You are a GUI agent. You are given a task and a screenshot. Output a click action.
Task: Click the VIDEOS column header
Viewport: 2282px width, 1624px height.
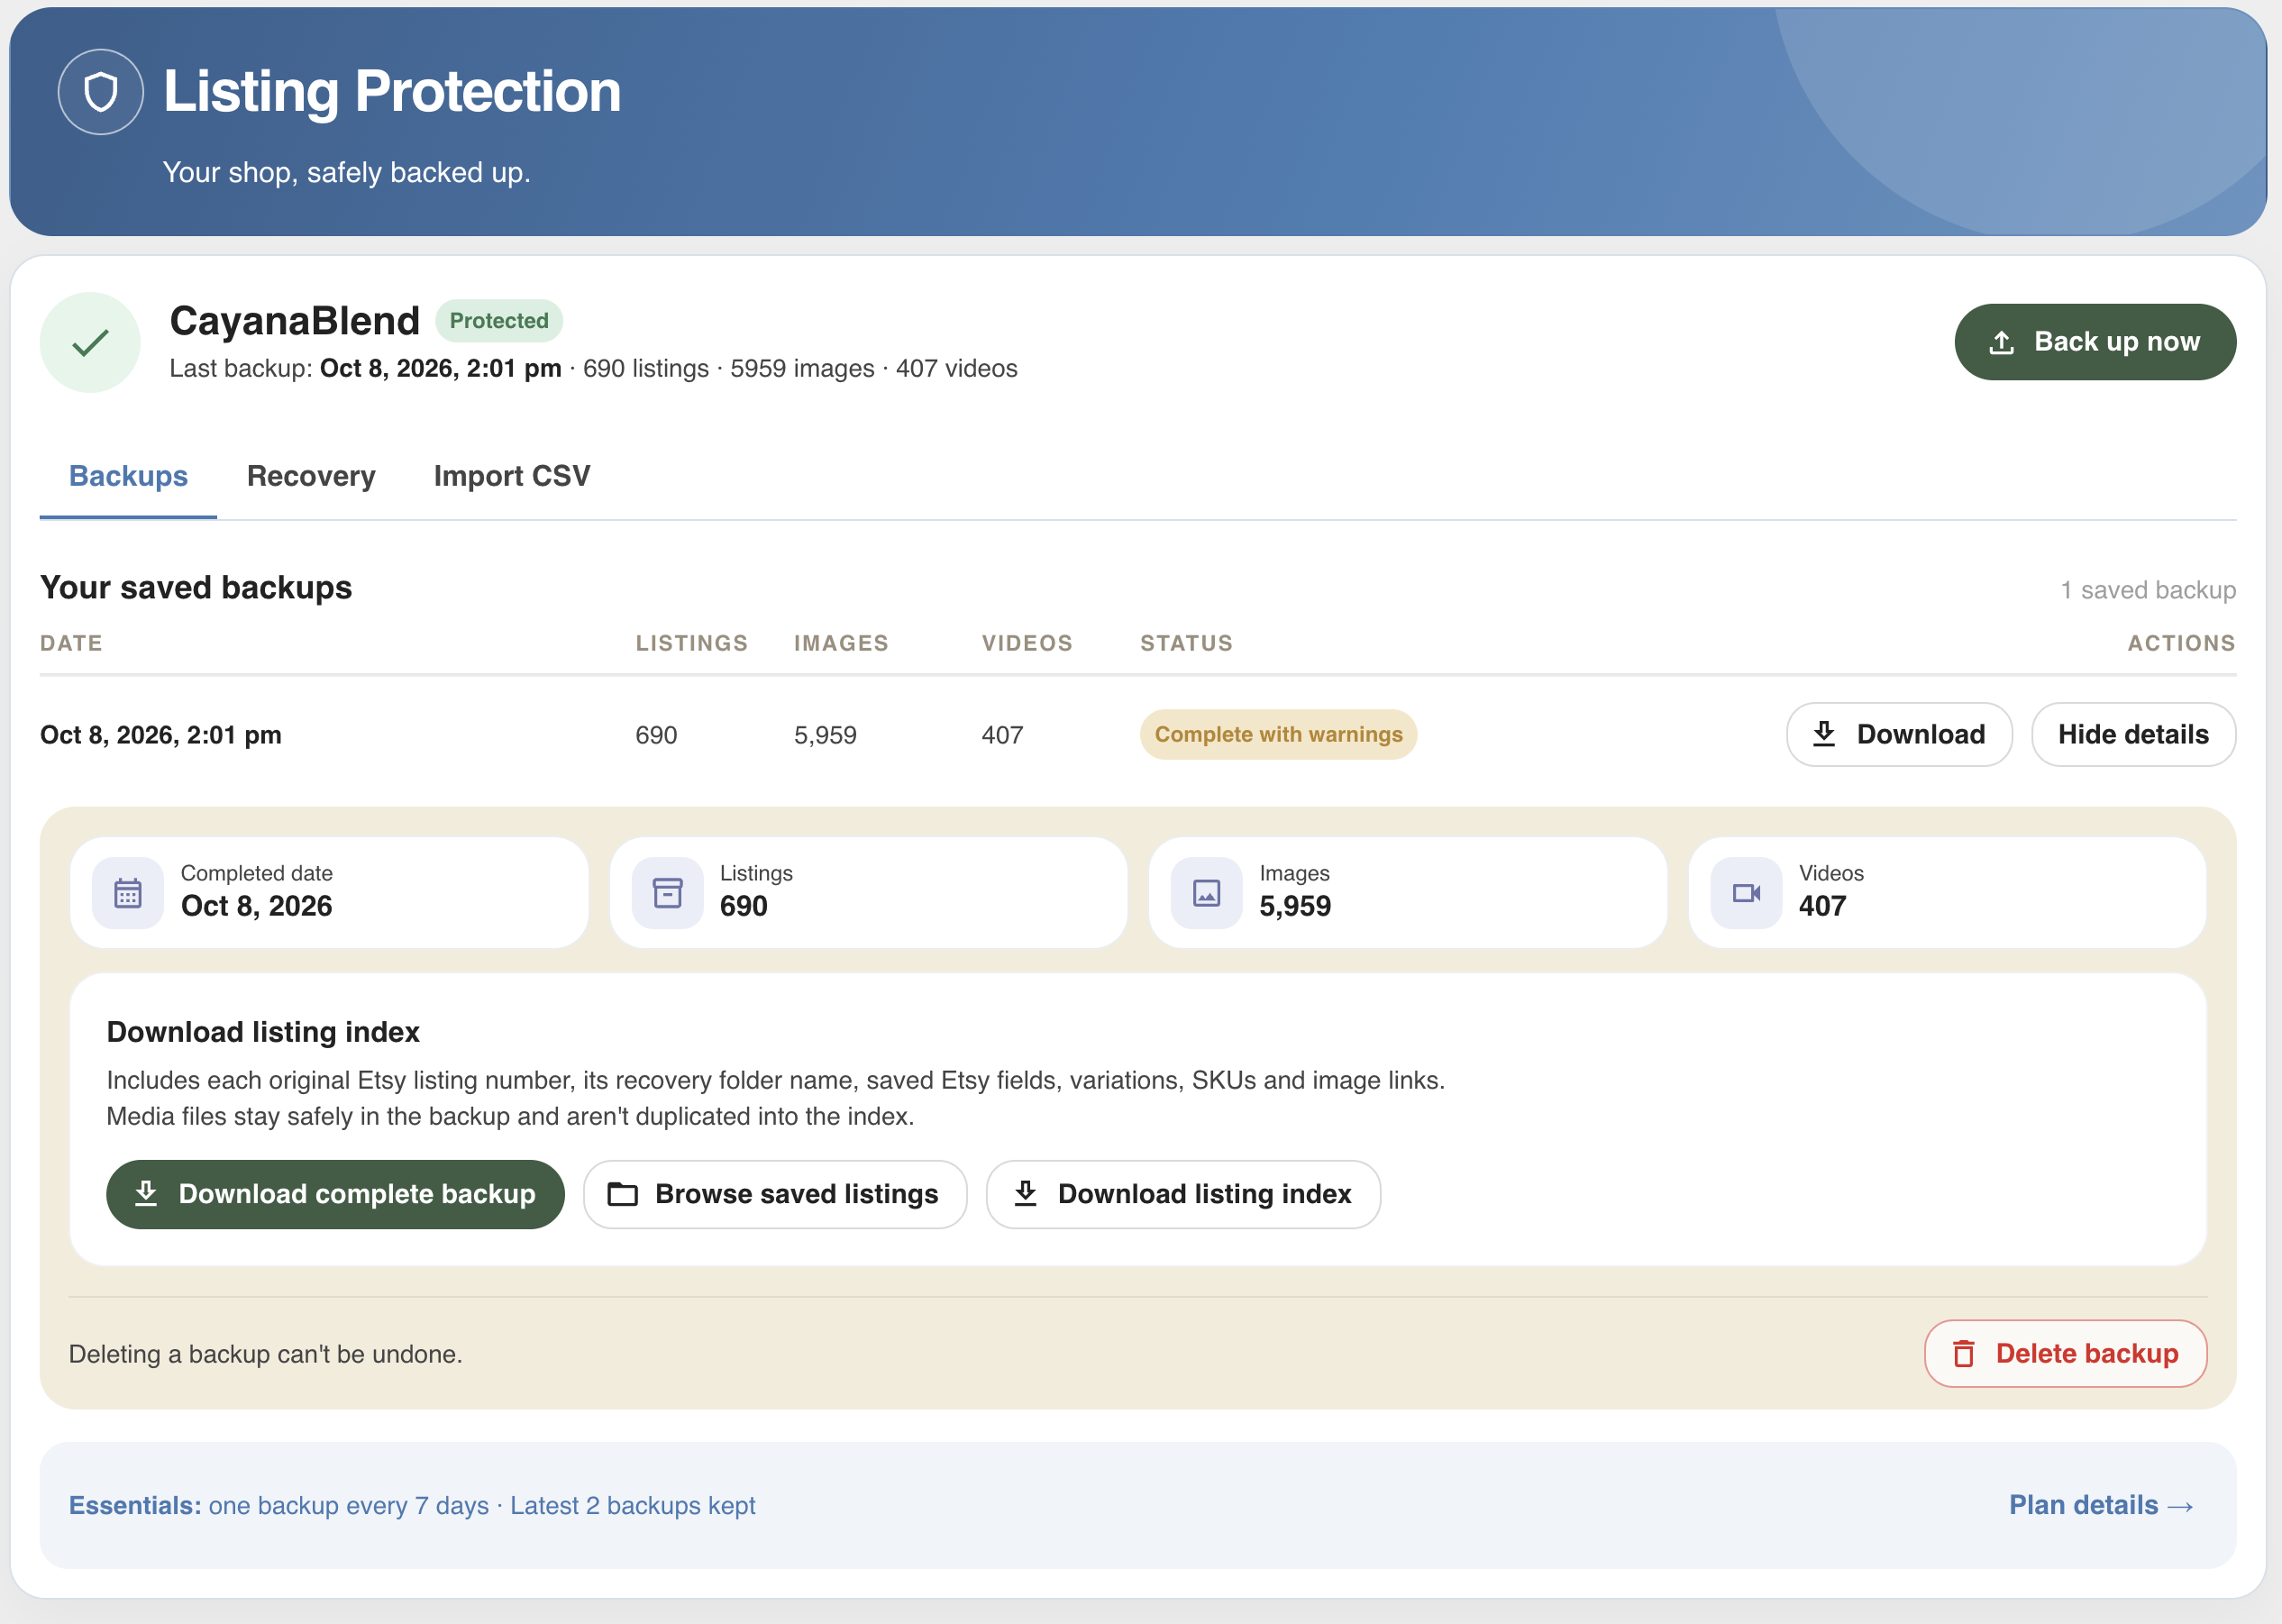pos(1027,644)
